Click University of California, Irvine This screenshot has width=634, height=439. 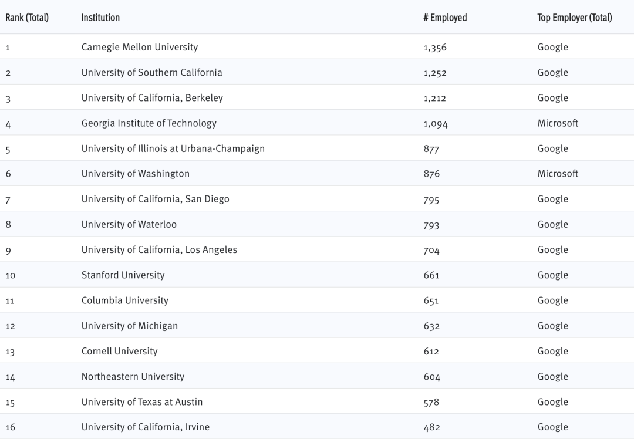pyautogui.click(x=146, y=427)
